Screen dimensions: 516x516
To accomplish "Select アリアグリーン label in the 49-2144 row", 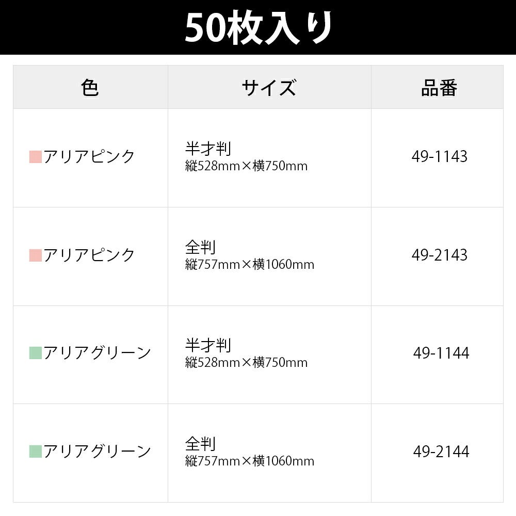I will (98, 451).
